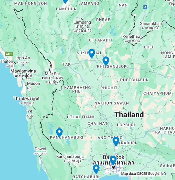Screen dimensions: 175x180
Task: Click the pin over Bangkok
Action: (x=113, y=160)
